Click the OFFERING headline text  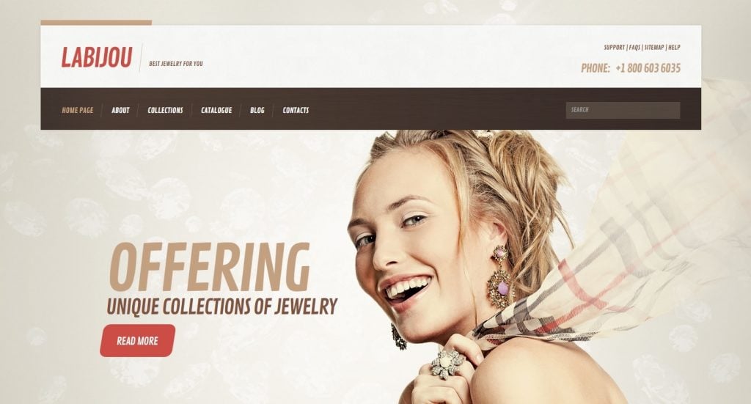tap(209, 268)
